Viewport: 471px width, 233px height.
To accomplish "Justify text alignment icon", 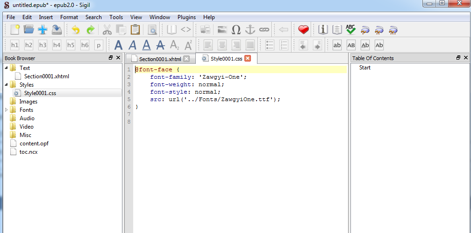I will pyautogui.click(x=250, y=45).
